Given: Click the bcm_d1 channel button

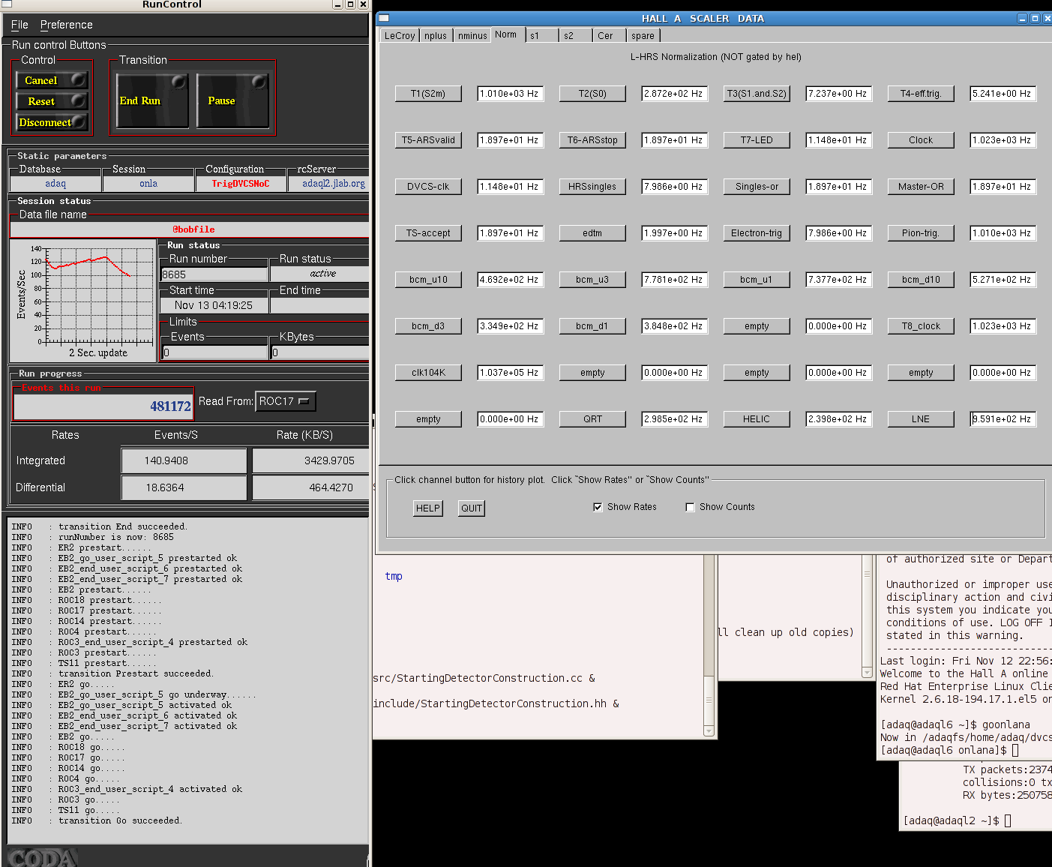Looking at the screenshot, I should pos(592,326).
